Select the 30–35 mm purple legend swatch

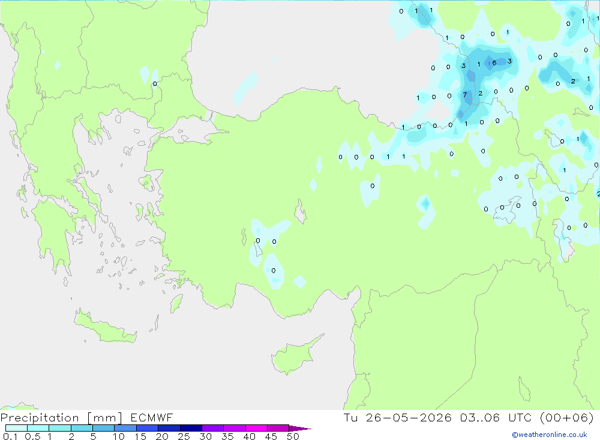tap(213, 428)
